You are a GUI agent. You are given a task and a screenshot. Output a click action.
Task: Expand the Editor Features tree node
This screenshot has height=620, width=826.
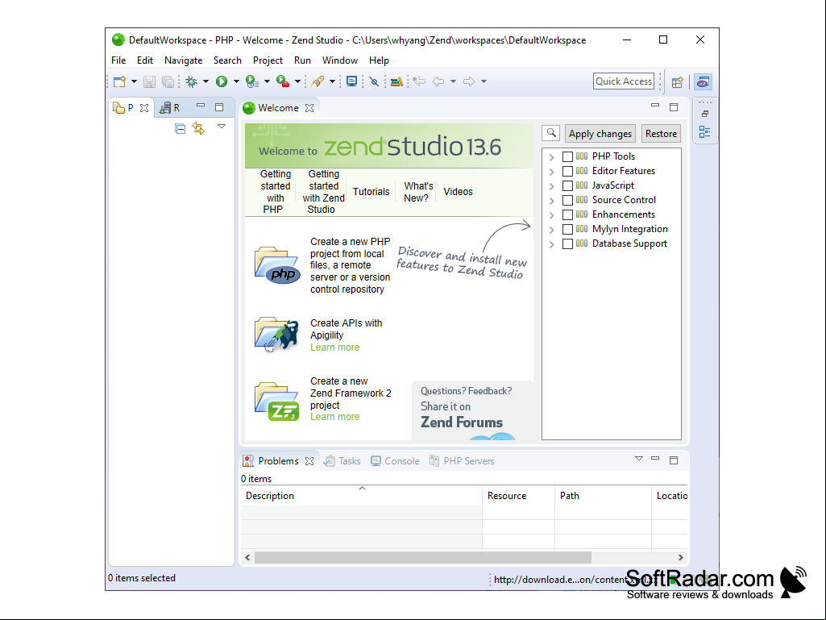click(x=551, y=172)
